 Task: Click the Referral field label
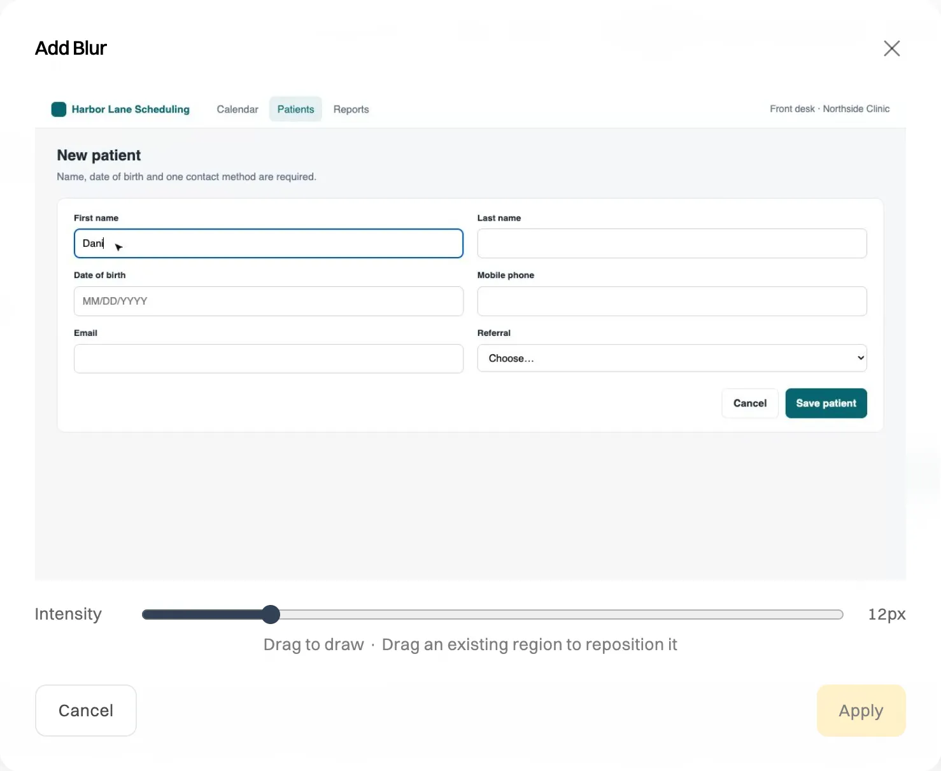494,333
